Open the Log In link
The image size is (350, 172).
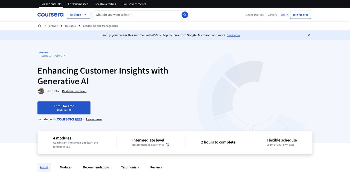tap(284, 15)
